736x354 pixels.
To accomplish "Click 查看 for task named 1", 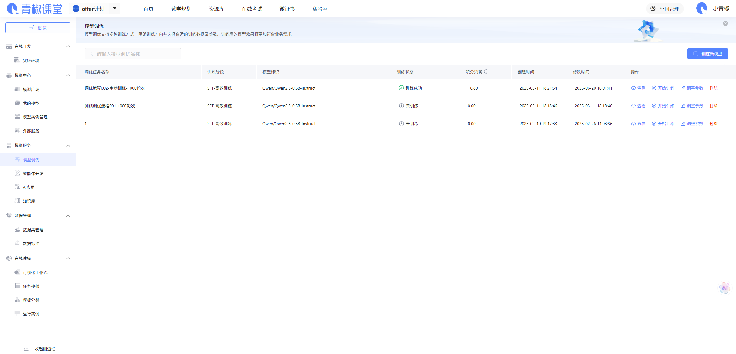I will pos(638,124).
